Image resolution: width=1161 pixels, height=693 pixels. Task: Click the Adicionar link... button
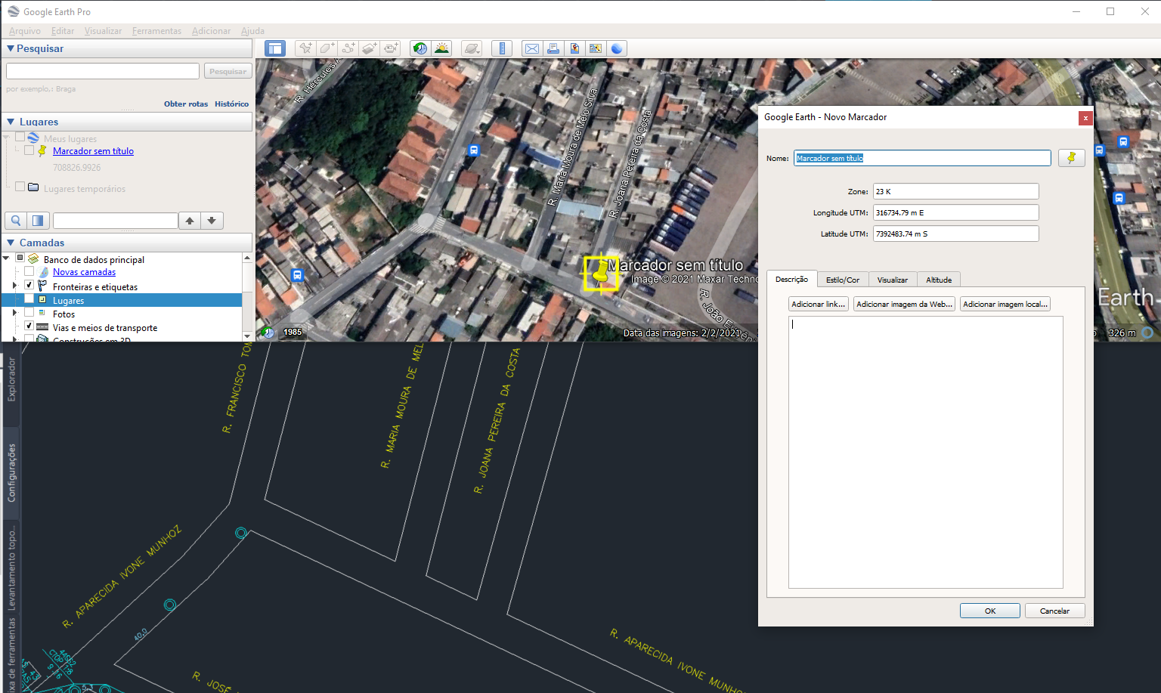pyautogui.click(x=819, y=304)
